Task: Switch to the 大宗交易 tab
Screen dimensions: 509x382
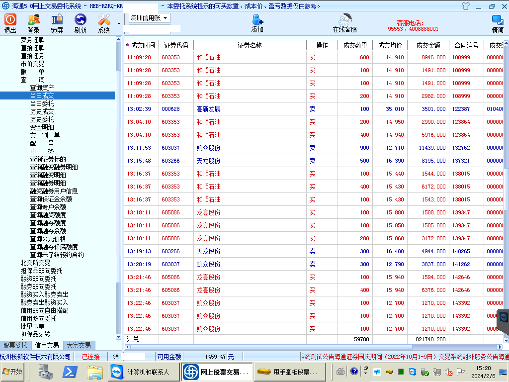Action: click(x=79, y=345)
